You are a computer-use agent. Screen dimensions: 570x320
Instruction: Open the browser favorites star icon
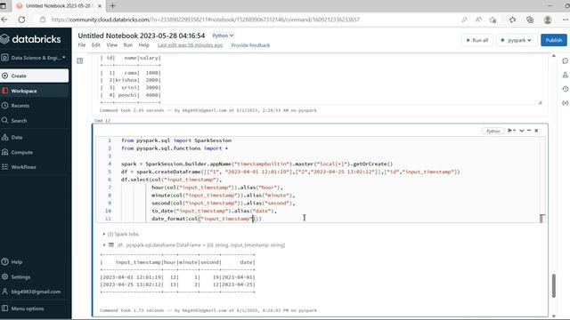(513, 20)
